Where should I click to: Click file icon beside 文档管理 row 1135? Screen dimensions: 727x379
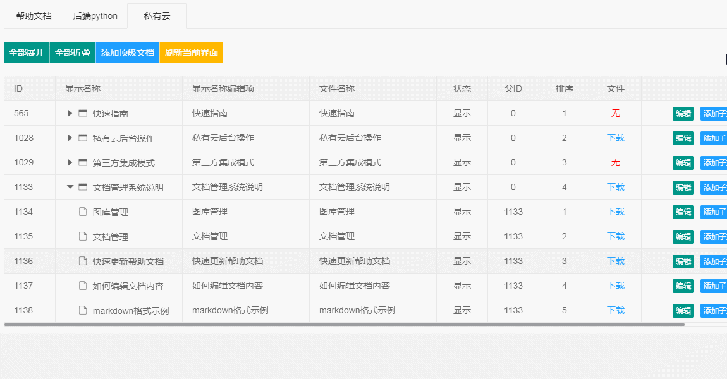click(x=82, y=236)
